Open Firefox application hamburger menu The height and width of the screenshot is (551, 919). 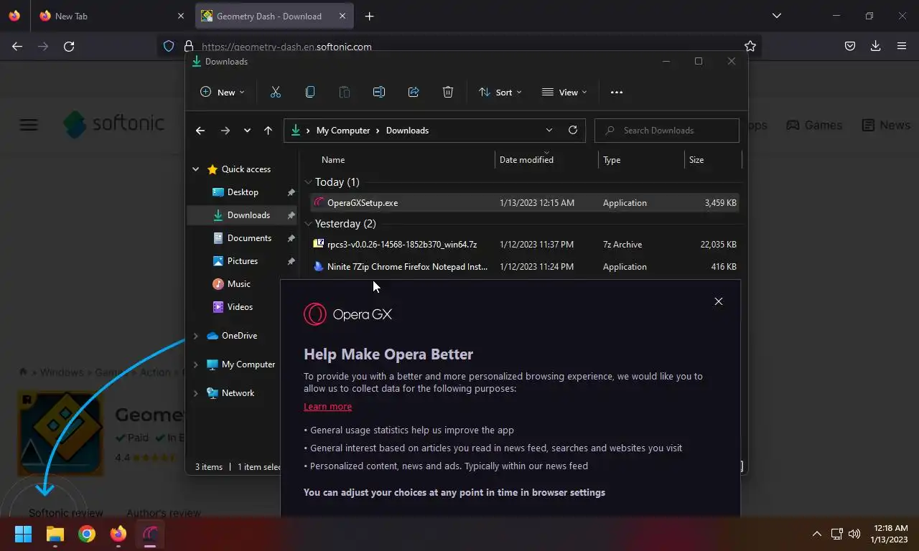click(x=902, y=46)
